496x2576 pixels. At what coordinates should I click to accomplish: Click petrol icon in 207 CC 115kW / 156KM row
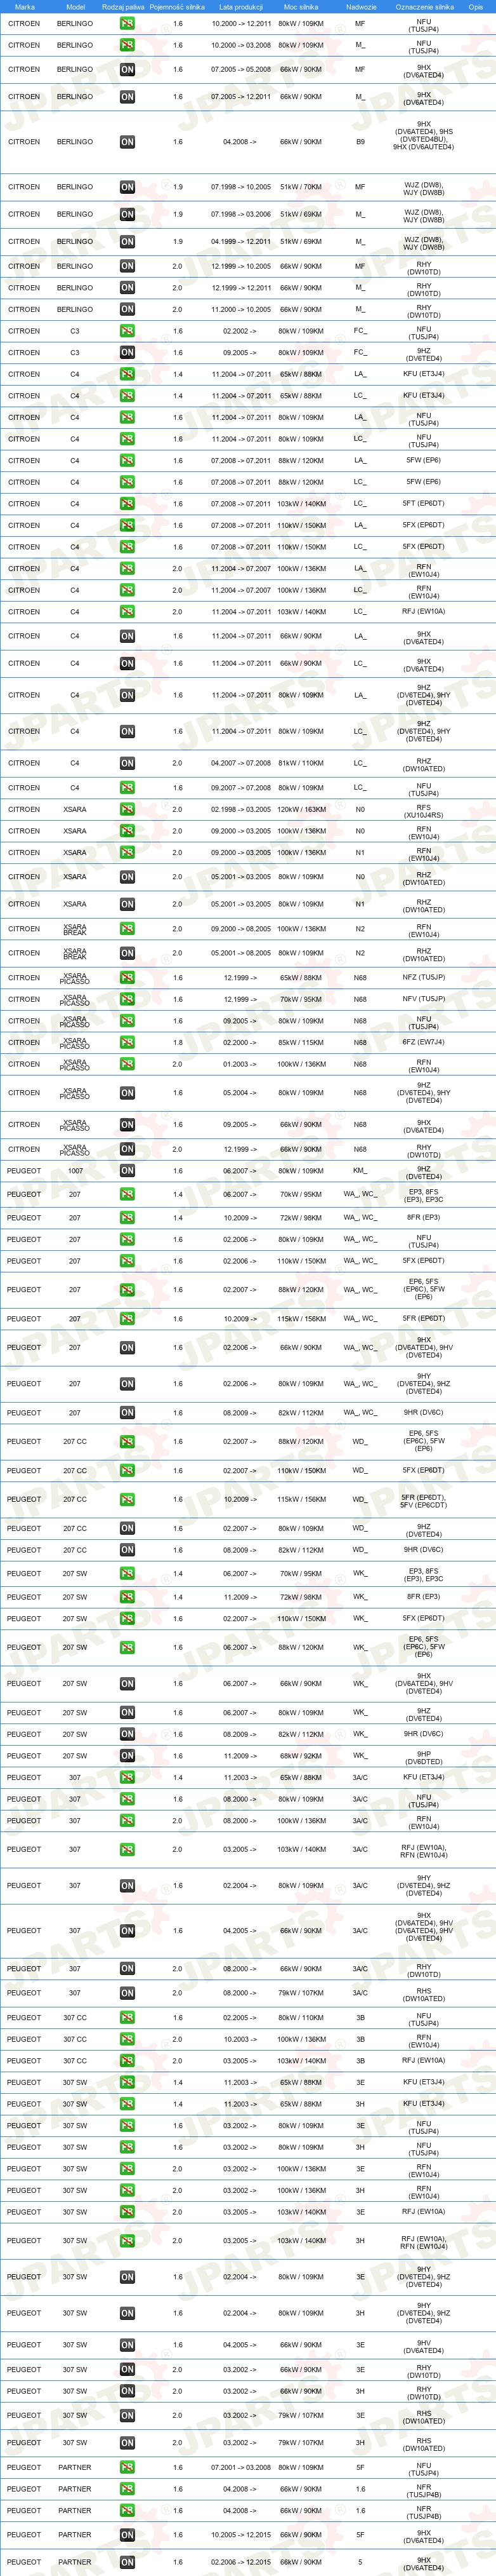click(x=127, y=1499)
